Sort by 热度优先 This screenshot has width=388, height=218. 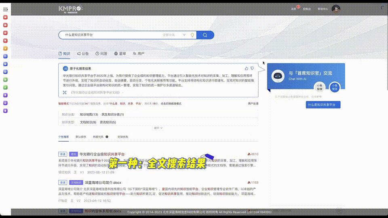[x=98, y=137]
